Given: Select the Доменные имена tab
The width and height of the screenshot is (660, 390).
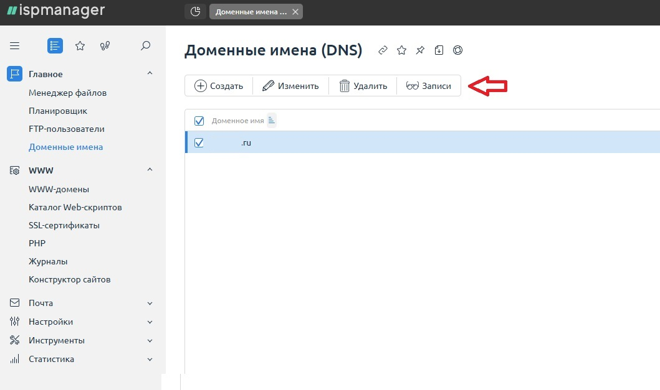Looking at the screenshot, I should [251, 11].
